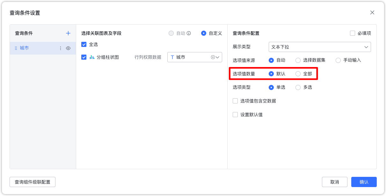Toggle visibility of 城市 with the eye icon
Image resolution: width=386 pixels, height=196 pixels.
click(x=68, y=48)
